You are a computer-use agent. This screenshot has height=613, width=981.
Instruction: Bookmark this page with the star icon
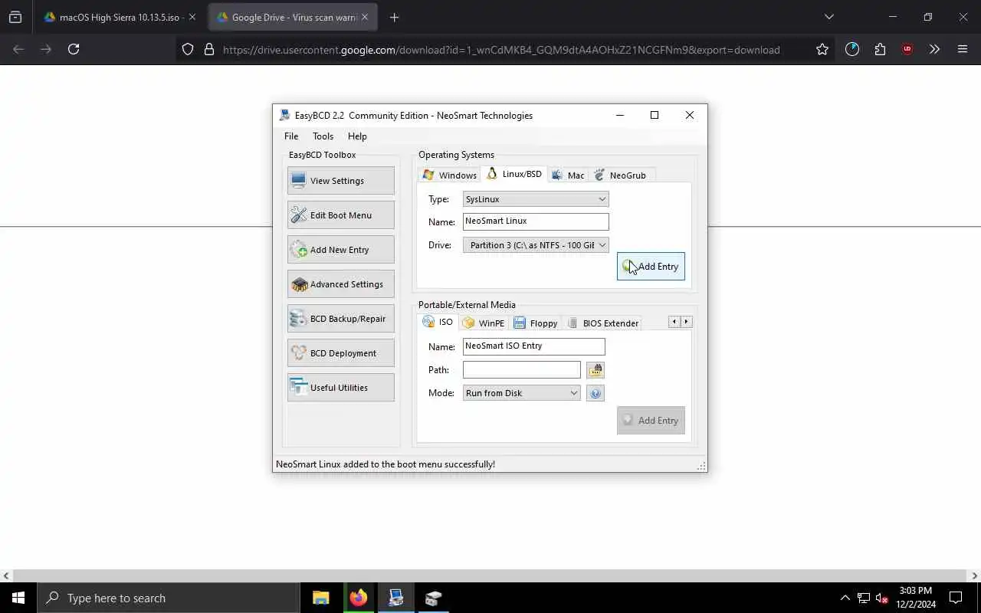(x=822, y=50)
